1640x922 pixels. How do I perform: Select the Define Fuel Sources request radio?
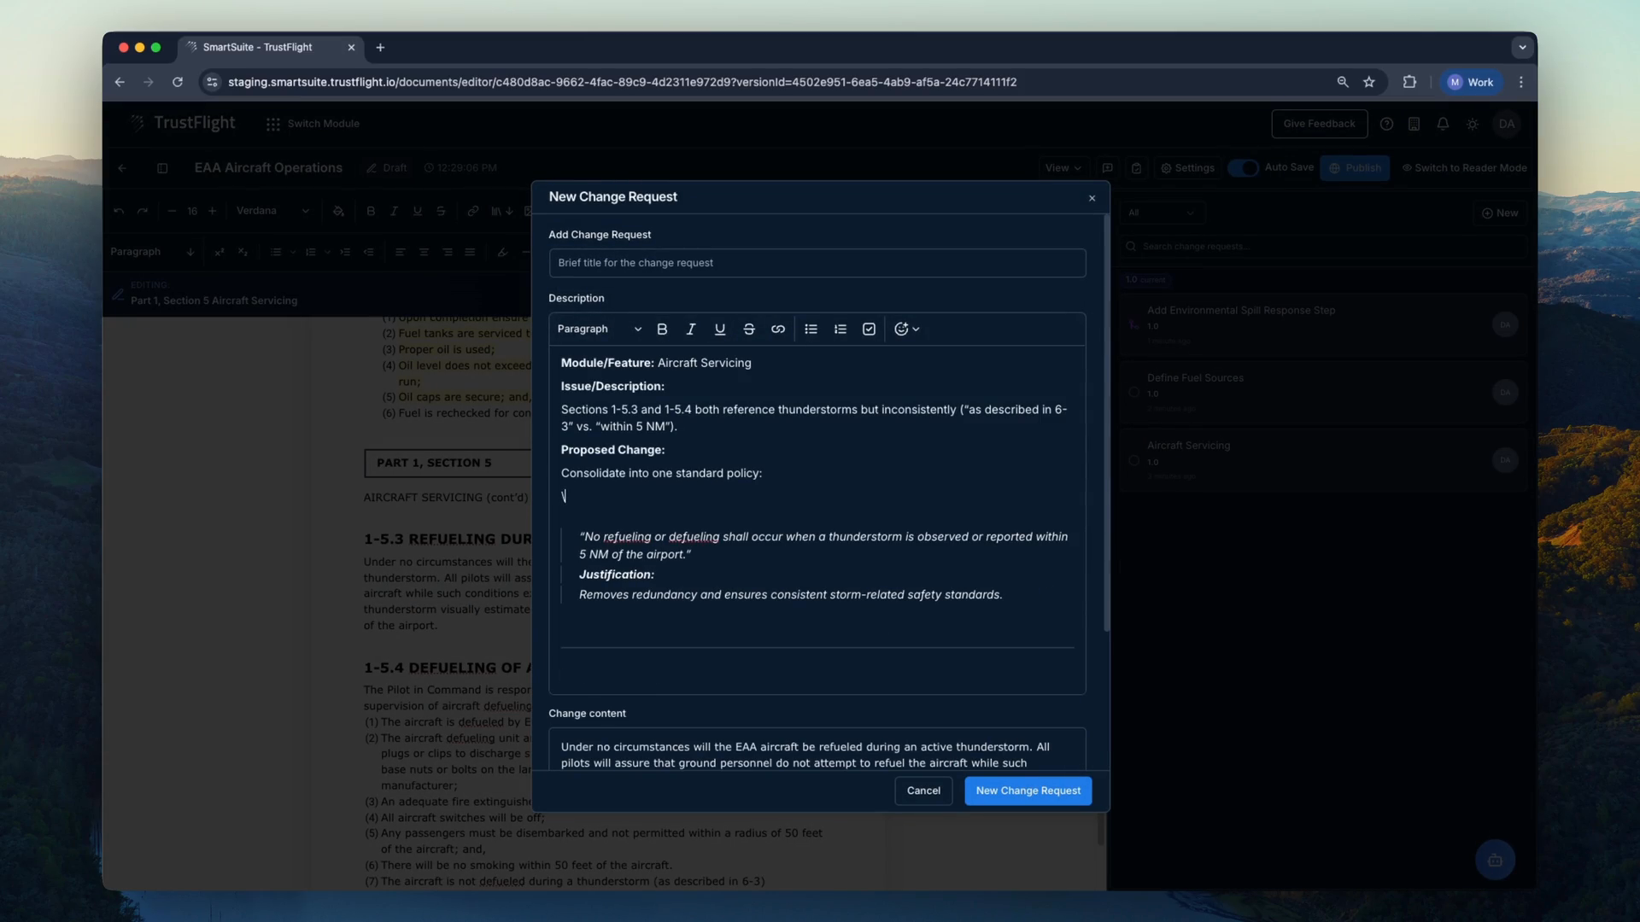click(x=1133, y=392)
